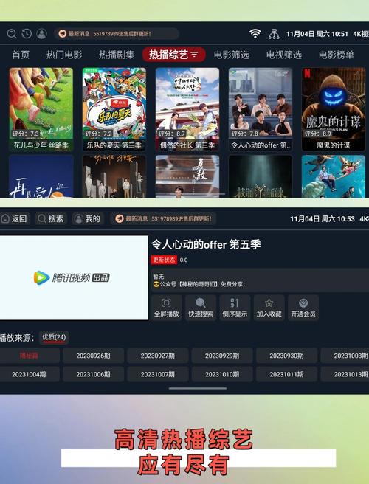The height and width of the screenshot is (484, 369).
Task: Select episode 20231003期
Action: [345, 356]
